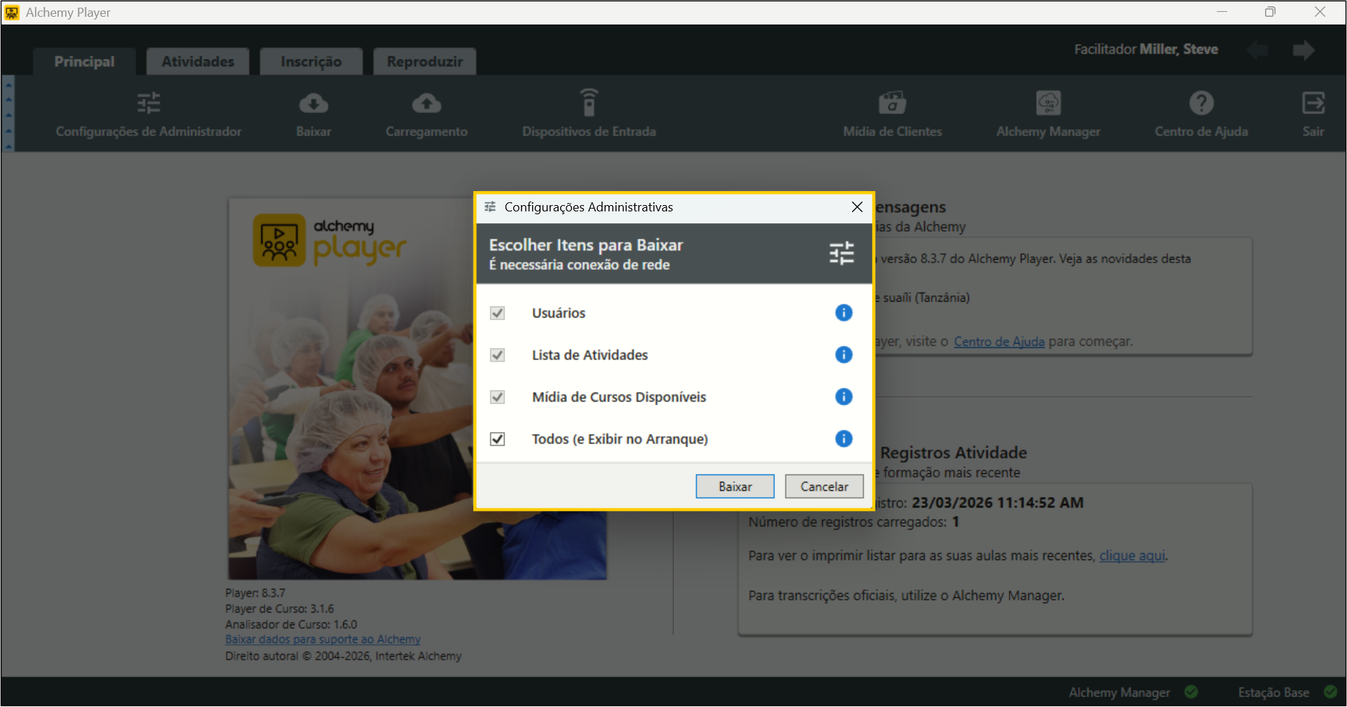Click the back arrow near facilitator name
This screenshot has height=707, width=1347.
(x=1258, y=50)
